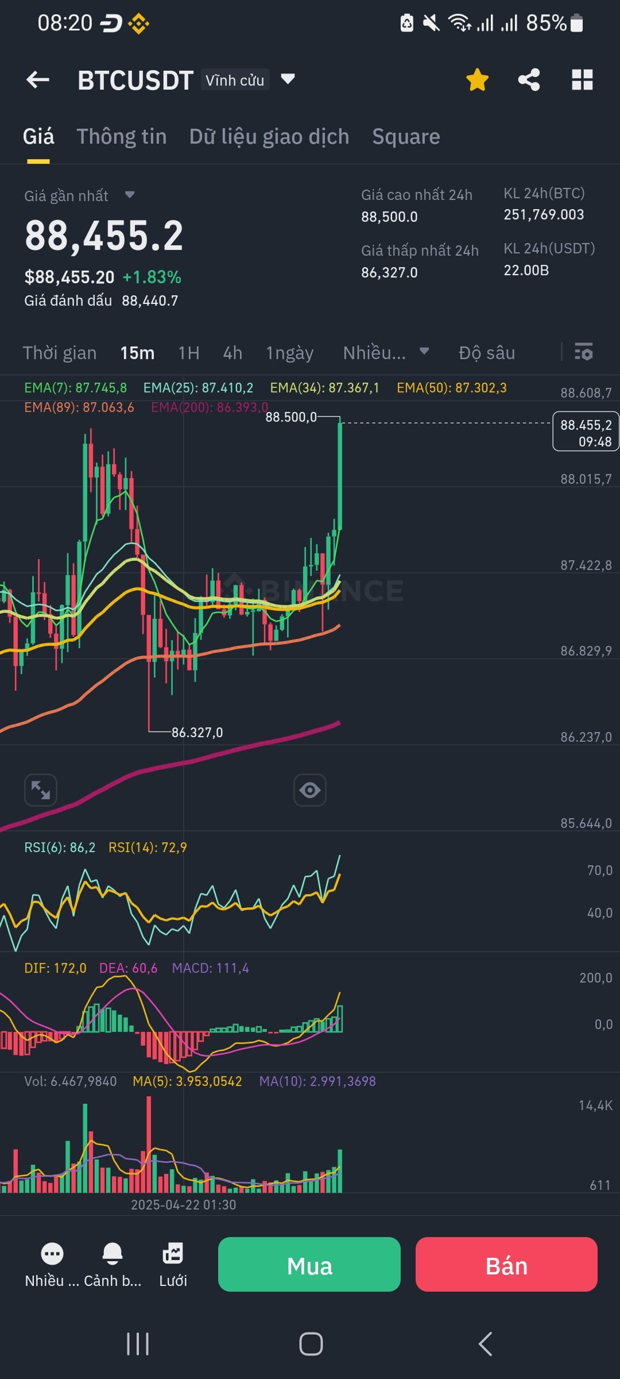This screenshot has height=1379, width=620.
Task: Tap the RSI(6) value label
Action: point(60,848)
